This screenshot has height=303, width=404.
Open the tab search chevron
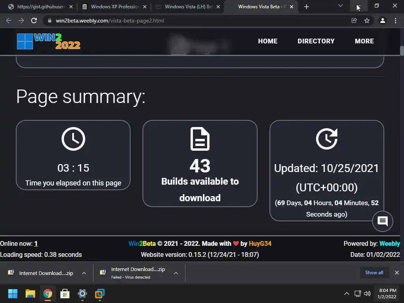(340, 6)
